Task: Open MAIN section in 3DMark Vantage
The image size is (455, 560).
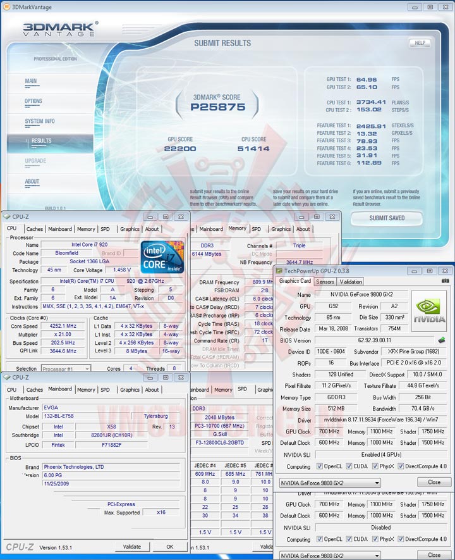Action: click(31, 81)
